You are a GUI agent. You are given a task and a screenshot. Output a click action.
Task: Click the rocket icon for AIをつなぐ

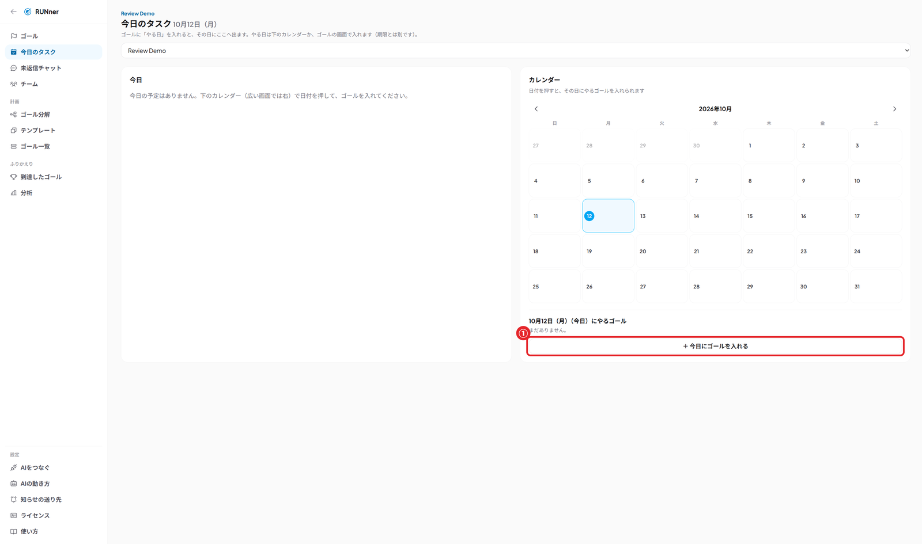(x=14, y=467)
